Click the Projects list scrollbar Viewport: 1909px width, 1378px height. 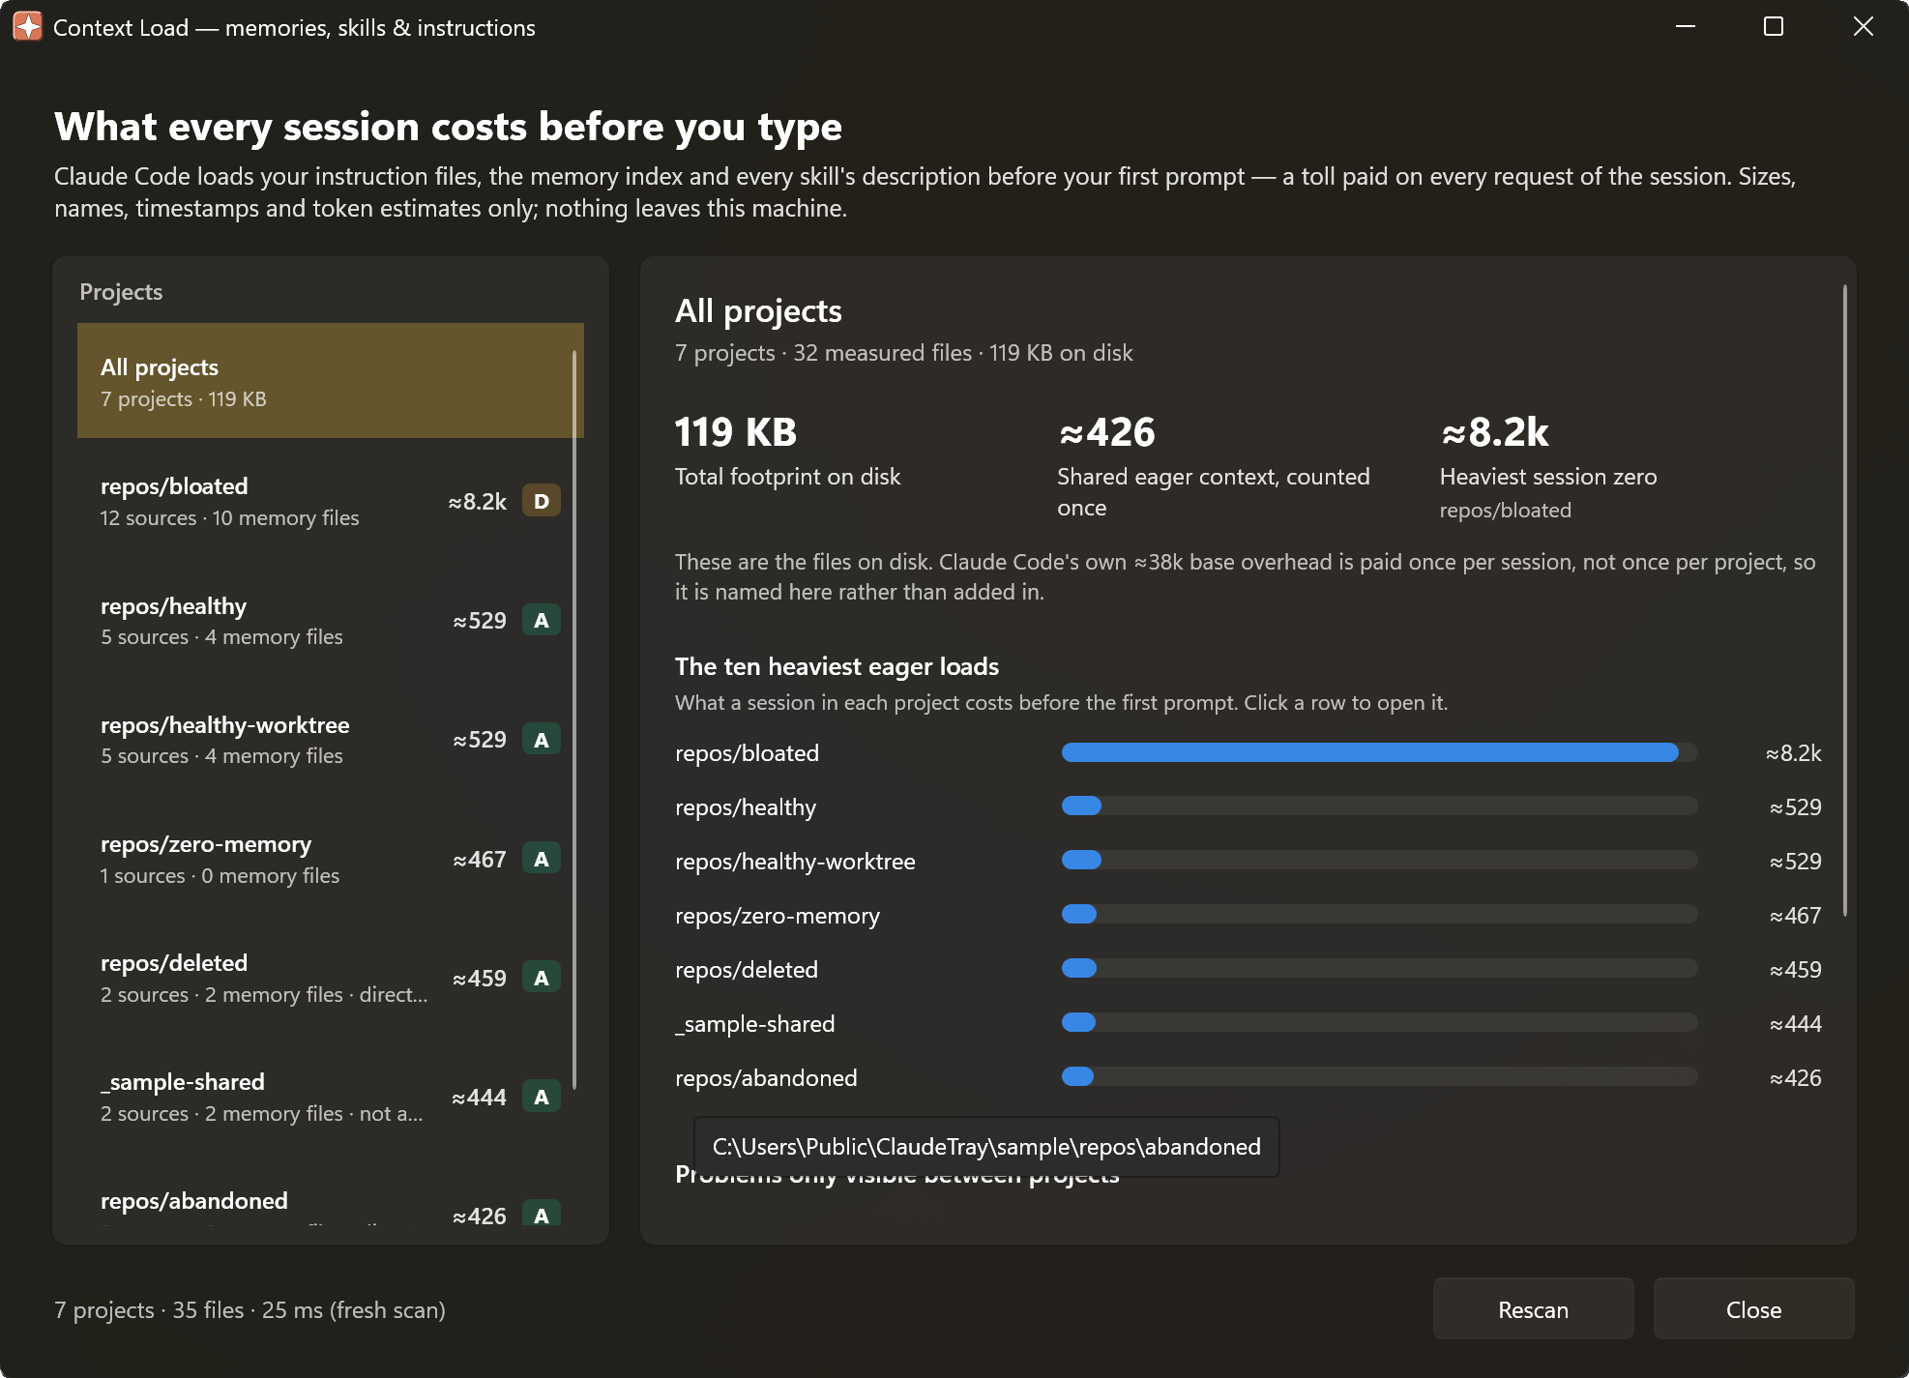pyautogui.click(x=574, y=719)
